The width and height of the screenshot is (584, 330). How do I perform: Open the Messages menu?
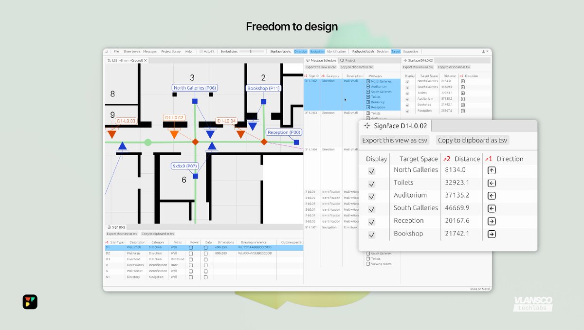150,51
